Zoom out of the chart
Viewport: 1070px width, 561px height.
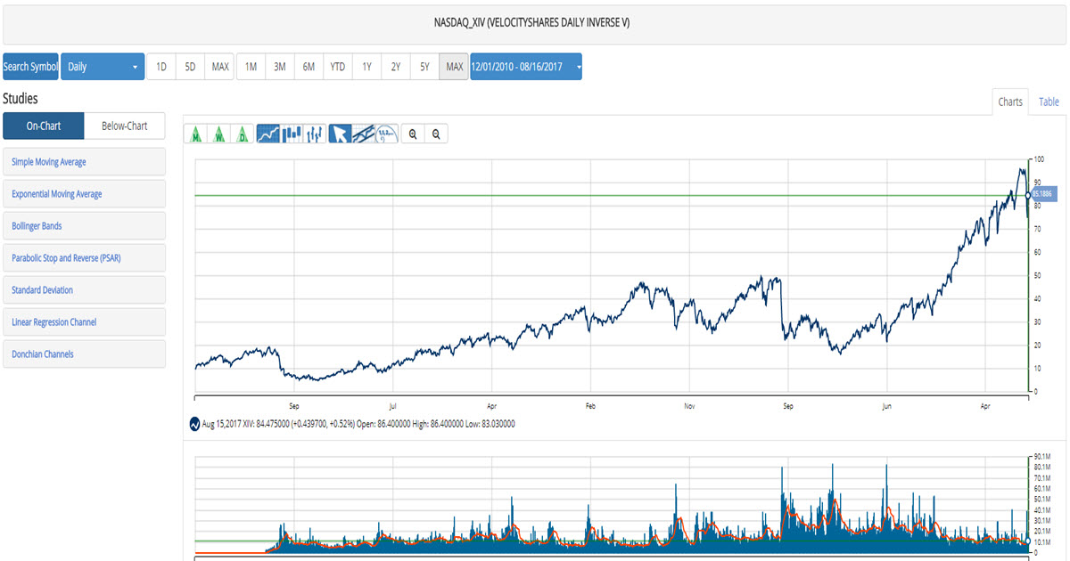(x=436, y=134)
